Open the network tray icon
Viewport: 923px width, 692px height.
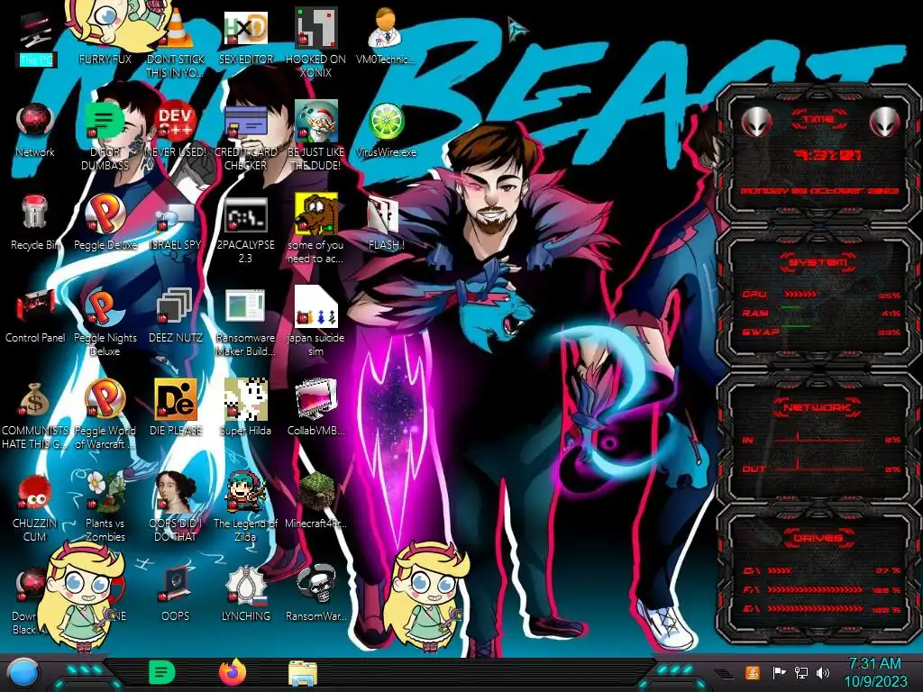click(x=800, y=672)
